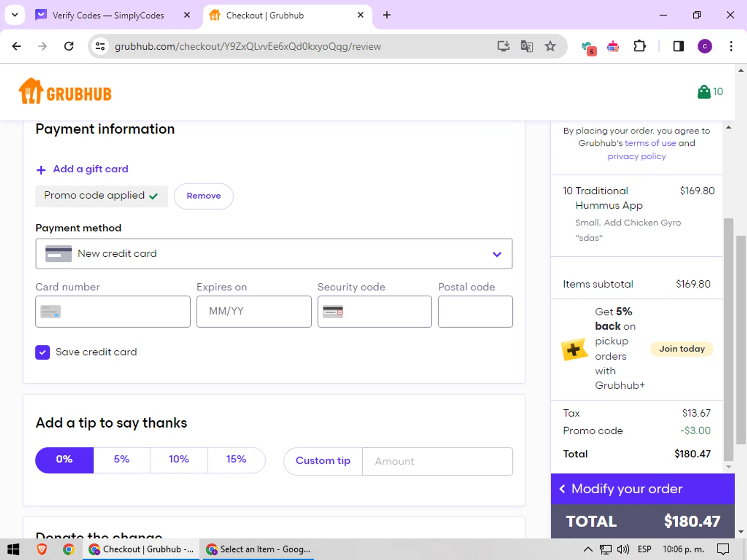This screenshot has height=560, width=747.
Task: Select the 0% tip option
Action: pyautogui.click(x=64, y=460)
